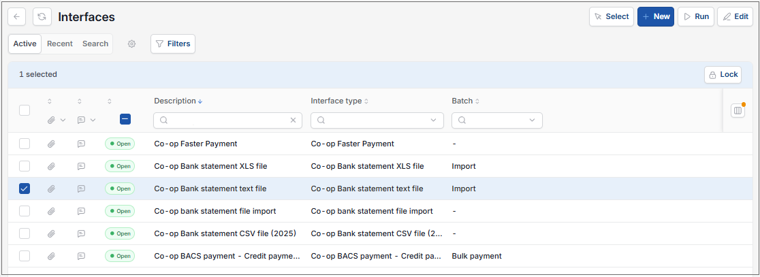Open comment icon for Co-op bank statement file import
Image resolution: width=760 pixels, height=277 pixels.
[x=82, y=211]
